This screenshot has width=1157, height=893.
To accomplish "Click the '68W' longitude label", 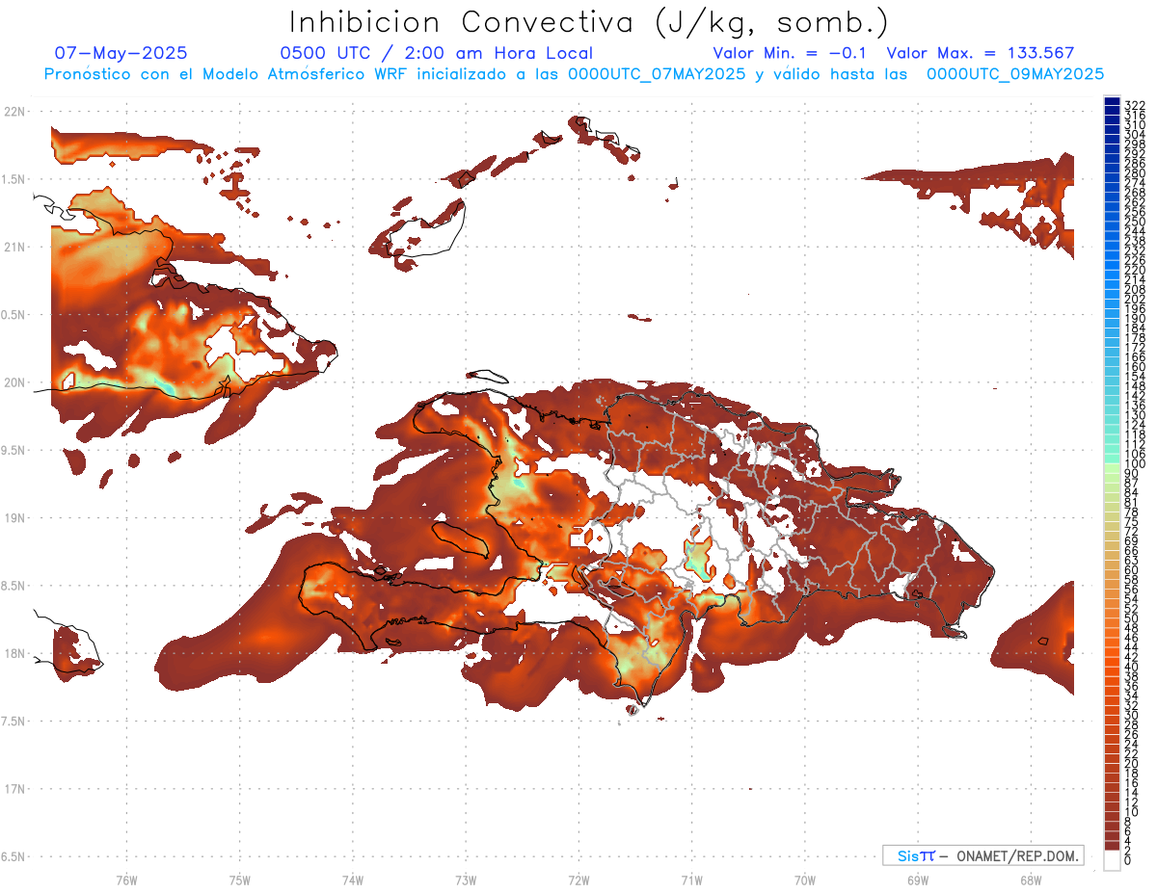I will click(1030, 880).
